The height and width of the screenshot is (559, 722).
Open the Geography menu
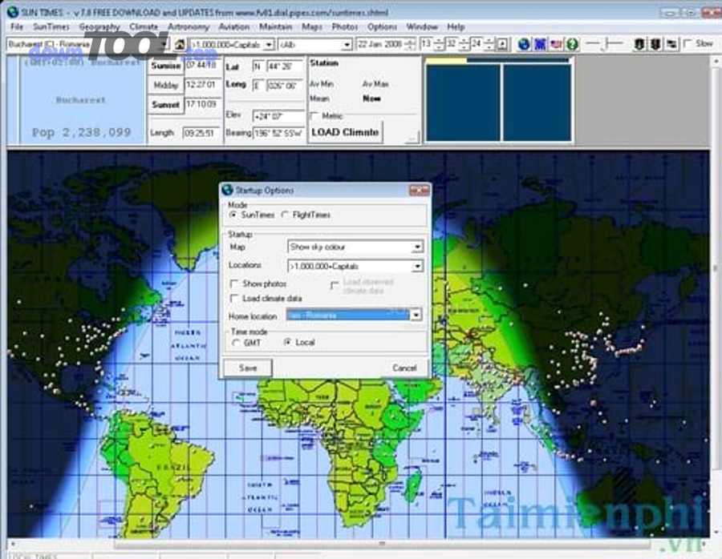99,26
